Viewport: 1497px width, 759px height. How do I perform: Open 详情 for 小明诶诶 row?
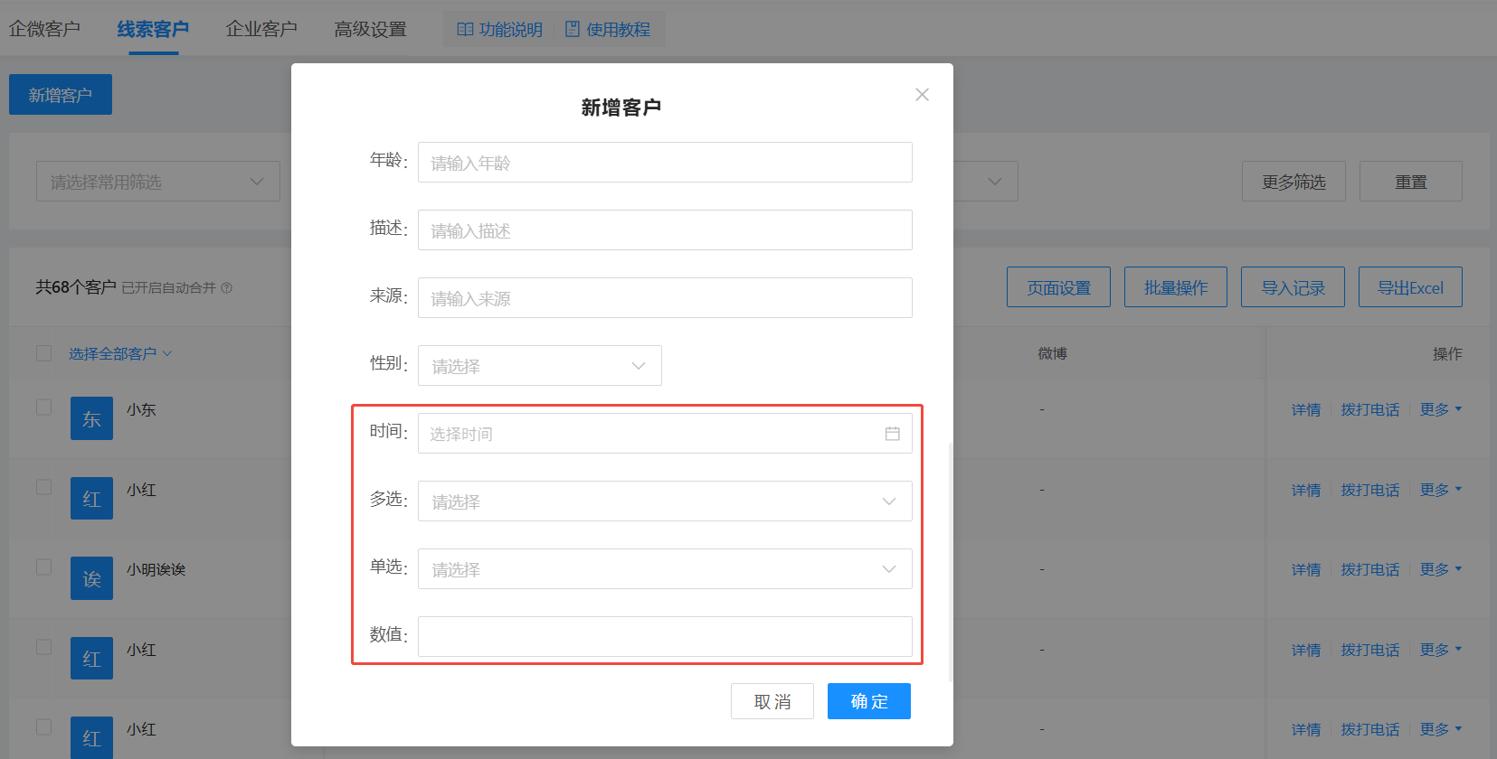pyautogui.click(x=1306, y=569)
